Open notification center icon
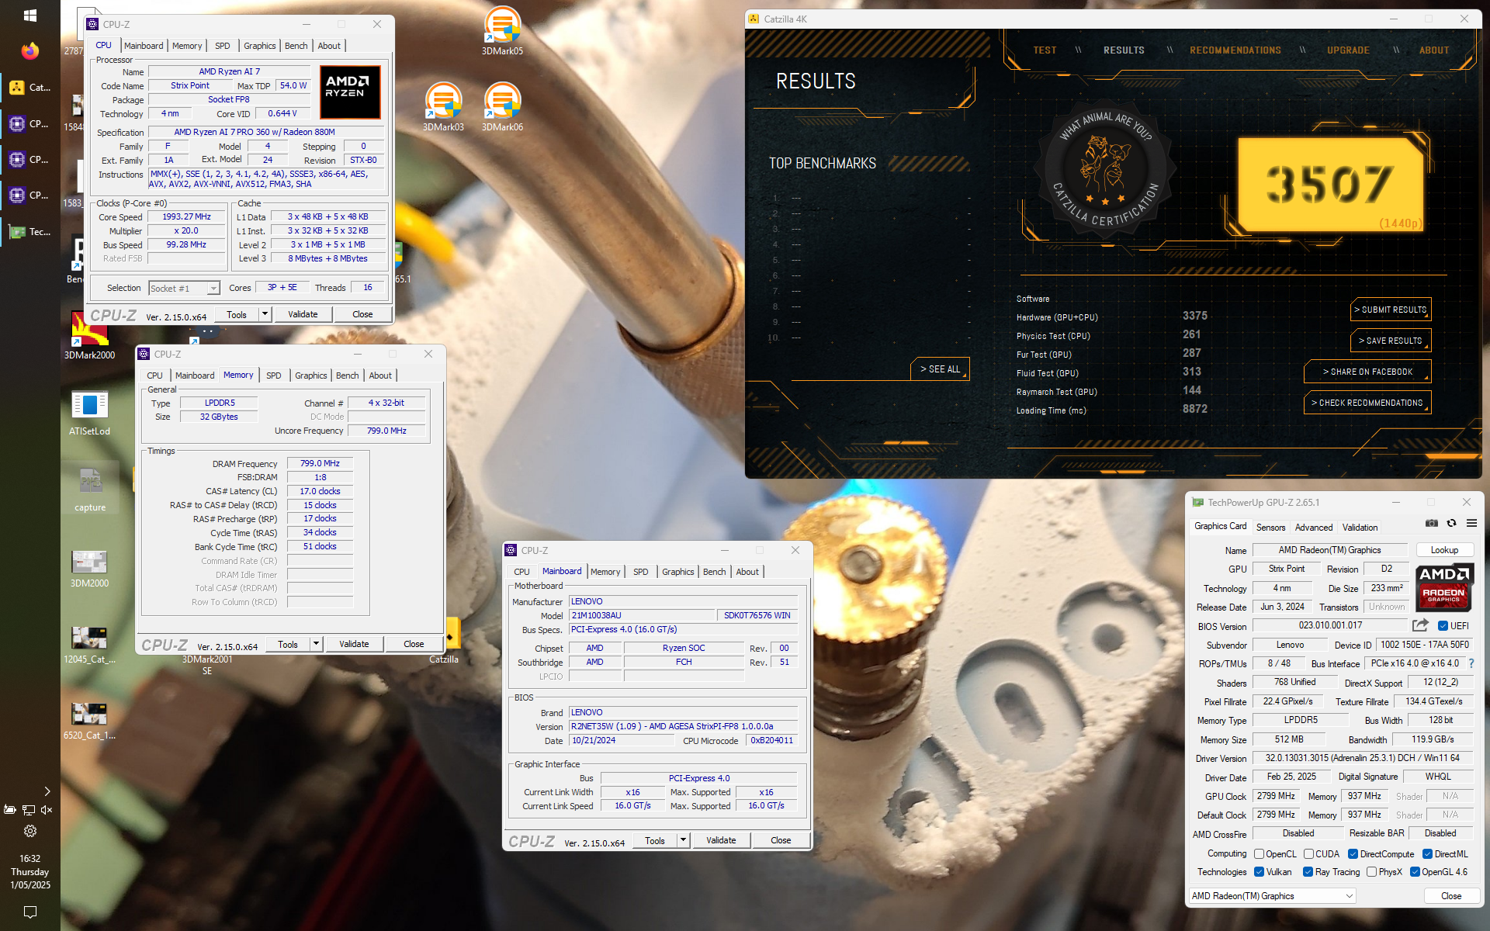 click(29, 911)
